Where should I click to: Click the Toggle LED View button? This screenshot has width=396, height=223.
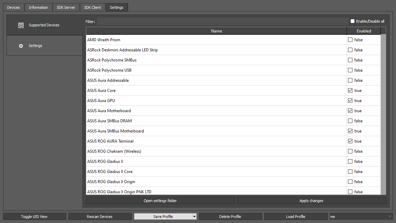[34, 217]
